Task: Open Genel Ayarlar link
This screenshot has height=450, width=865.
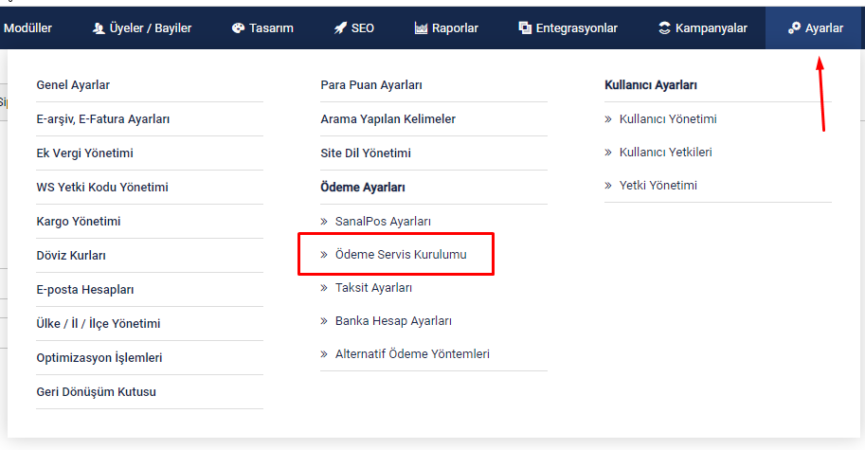Action: 73,85
